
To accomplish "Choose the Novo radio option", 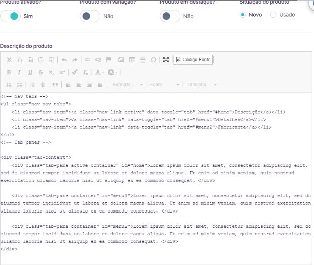I will coord(243,15).
